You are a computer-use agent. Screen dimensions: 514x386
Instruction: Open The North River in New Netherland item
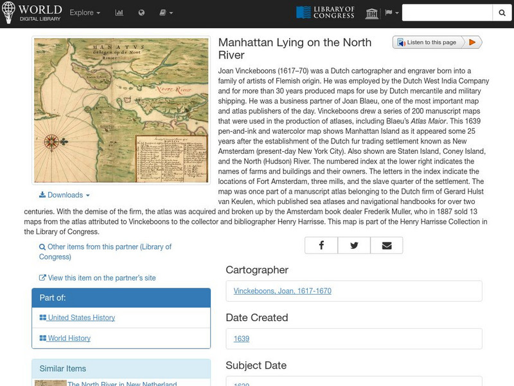click(x=121, y=383)
